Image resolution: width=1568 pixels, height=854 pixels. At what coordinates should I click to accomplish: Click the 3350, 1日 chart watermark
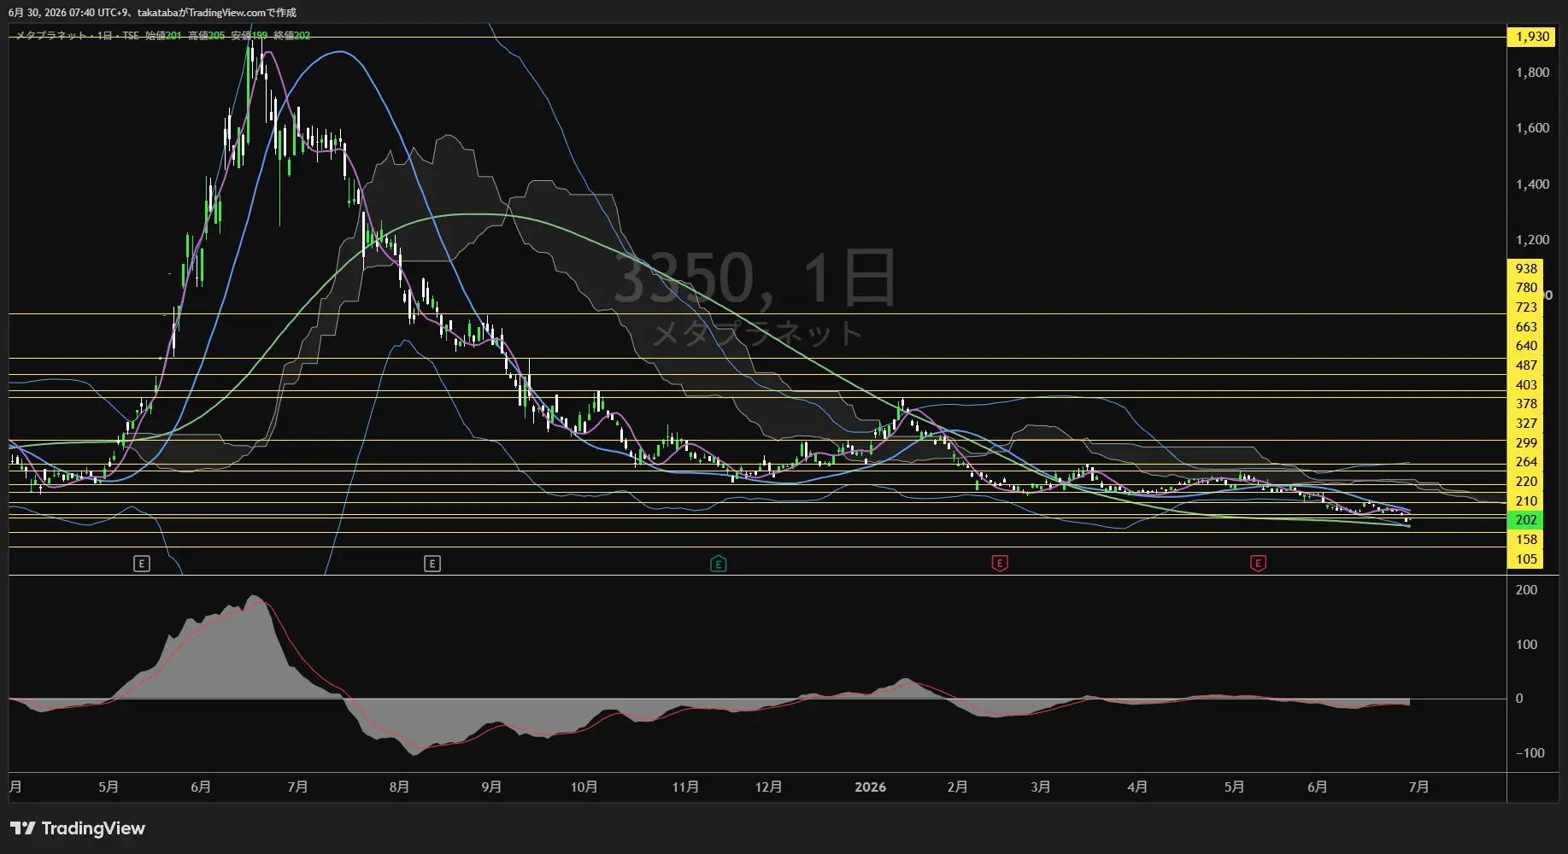click(755, 278)
